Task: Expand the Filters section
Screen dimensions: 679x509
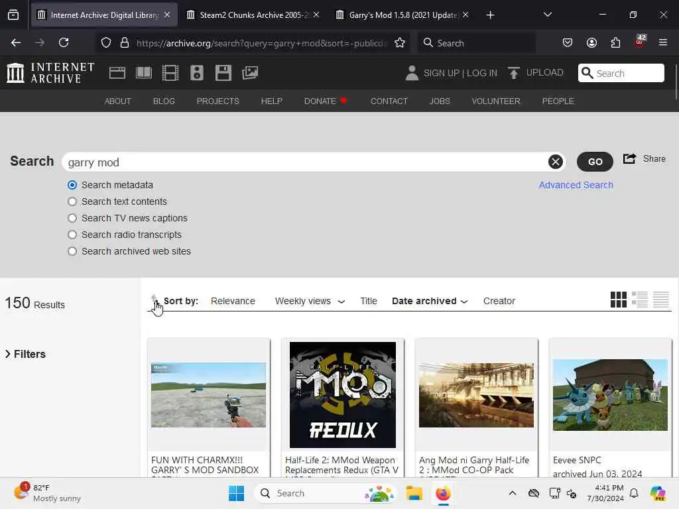Action: coord(26,354)
